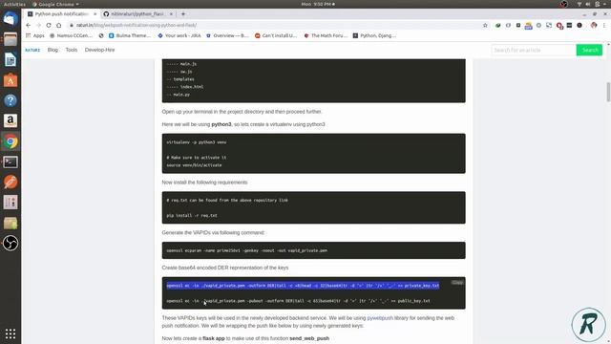
Task: Click the globe bookmark icon
Action: click(x=101, y=35)
